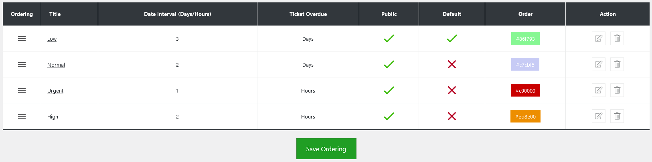
Task: Toggle the Default checkmark for Low
Action: (x=452, y=39)
